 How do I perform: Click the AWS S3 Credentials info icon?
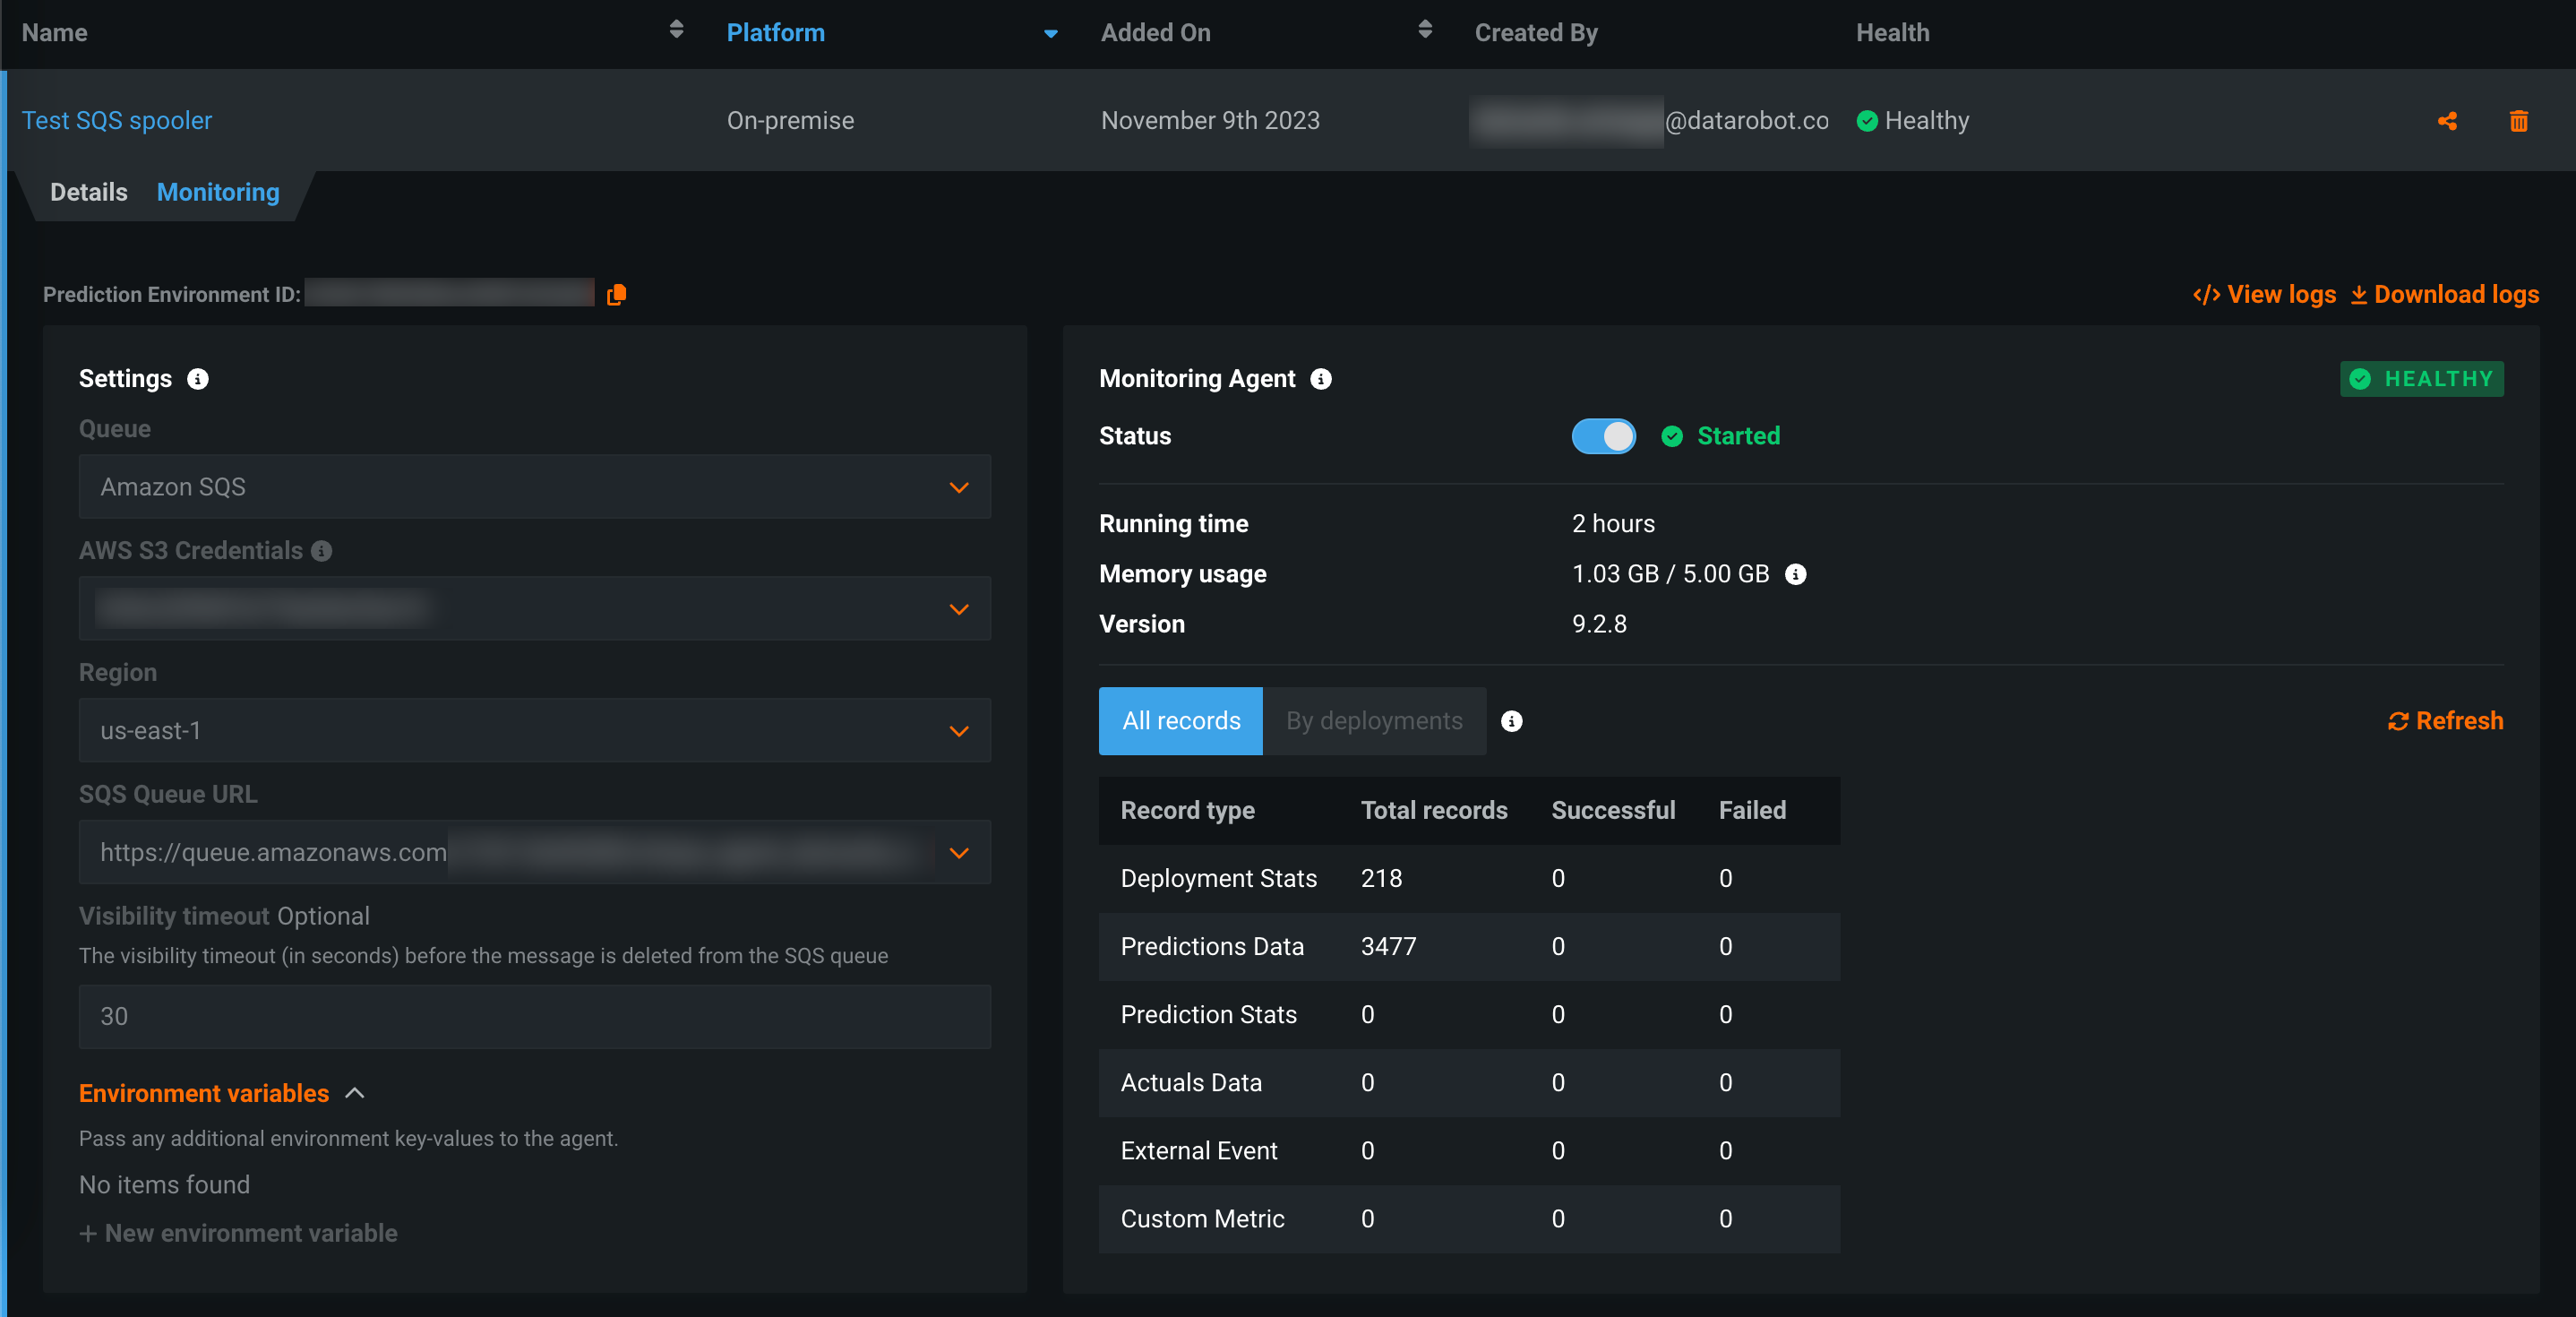tap(321, 551)
